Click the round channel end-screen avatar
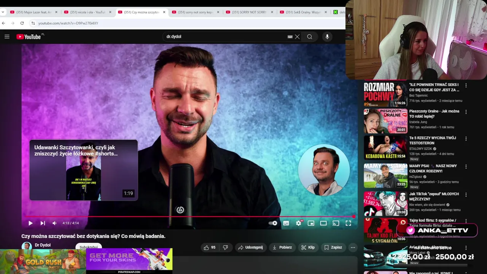This screenshot has height=274, width=487. (x=324, y=170)
